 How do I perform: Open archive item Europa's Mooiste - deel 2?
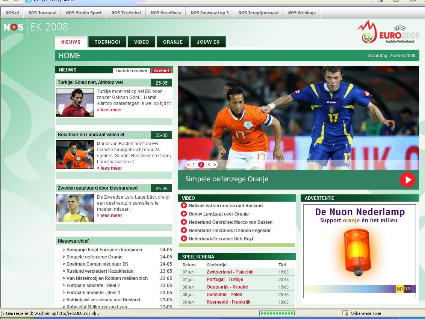click(x=93, y=286)
